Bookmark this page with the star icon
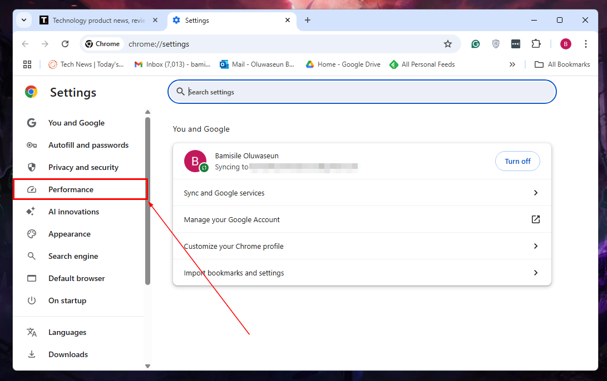Viewport: 607px width, 381px height. pos(447,44)
